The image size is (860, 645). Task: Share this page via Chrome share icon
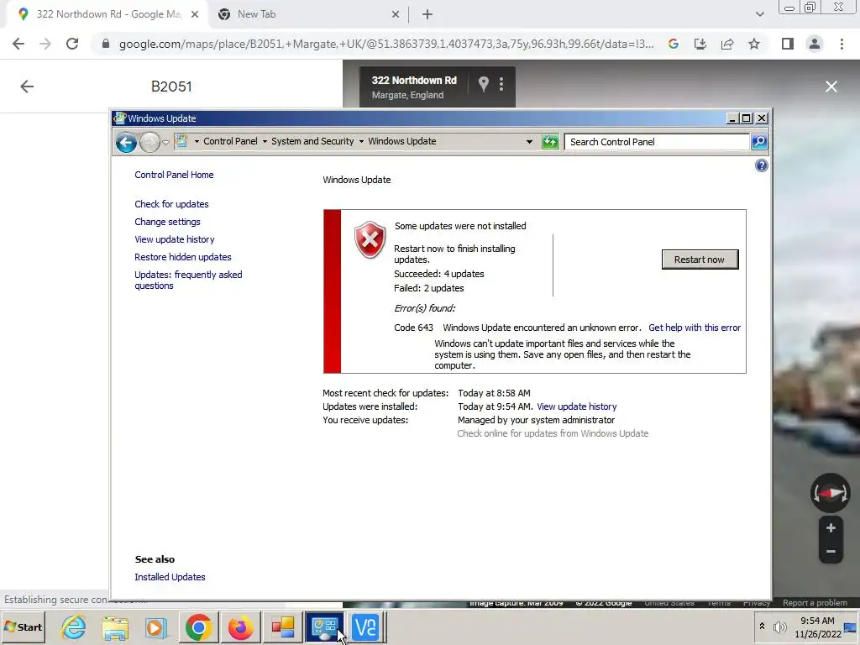point(727,44)
